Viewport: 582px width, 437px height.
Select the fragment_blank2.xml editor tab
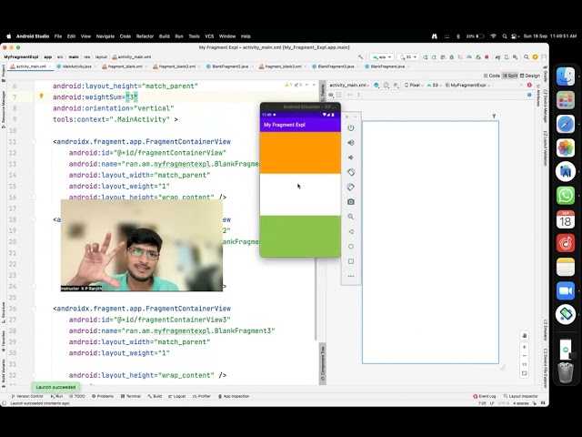click(176, 66)
